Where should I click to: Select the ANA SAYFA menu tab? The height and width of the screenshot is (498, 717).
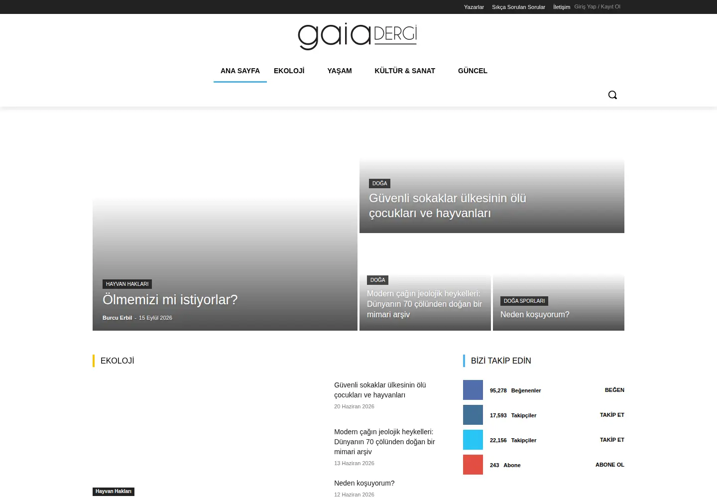240,71
